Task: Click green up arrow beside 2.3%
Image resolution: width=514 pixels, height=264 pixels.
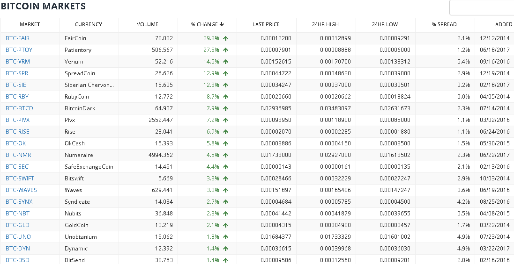Action: [225, 214]
